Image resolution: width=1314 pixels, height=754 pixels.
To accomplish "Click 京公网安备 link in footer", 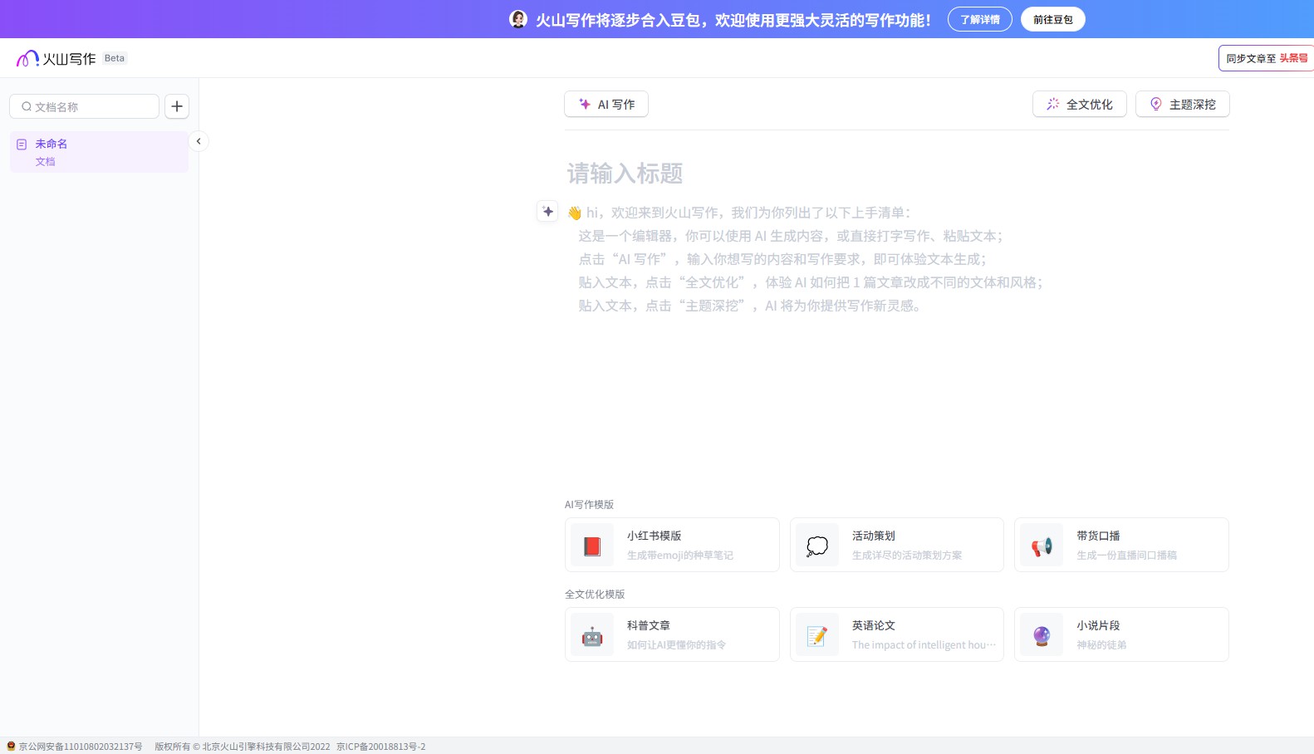I will tap(81, 747).
